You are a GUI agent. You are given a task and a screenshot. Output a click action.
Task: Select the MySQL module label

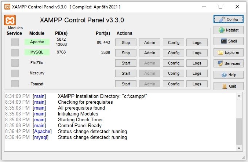pos(37,52)
